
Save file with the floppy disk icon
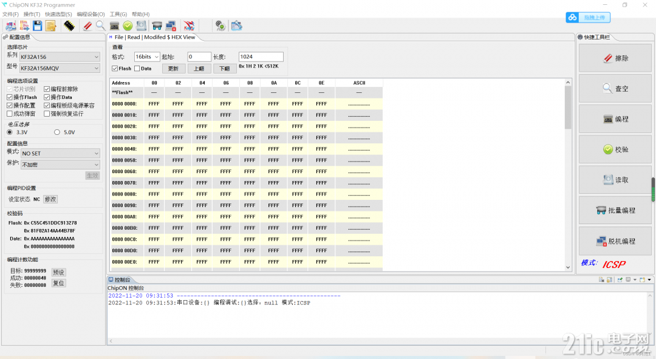point(38,26)
